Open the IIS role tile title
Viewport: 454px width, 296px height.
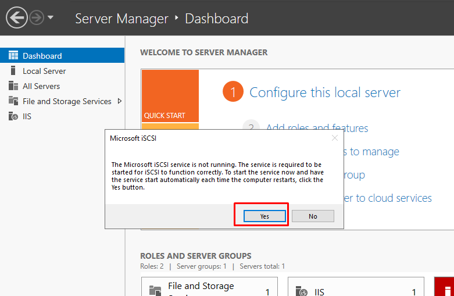319,292
